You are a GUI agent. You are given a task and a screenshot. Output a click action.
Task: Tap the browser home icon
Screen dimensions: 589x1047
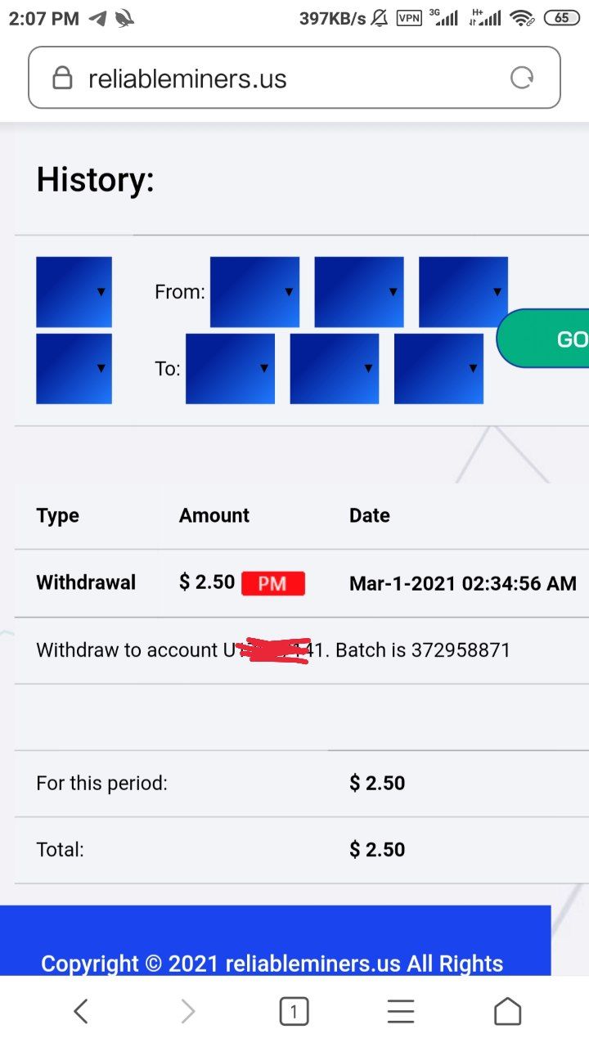coord(507,1012)
